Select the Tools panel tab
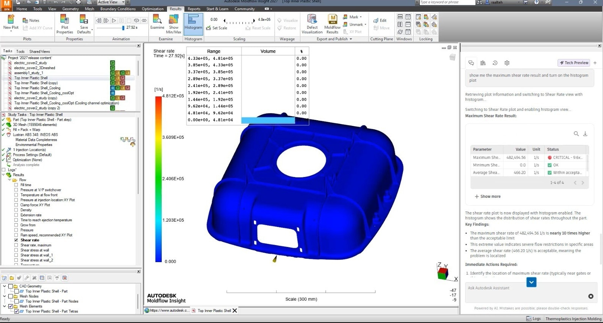This screenshot has width=603, height=323. [20, 51]
